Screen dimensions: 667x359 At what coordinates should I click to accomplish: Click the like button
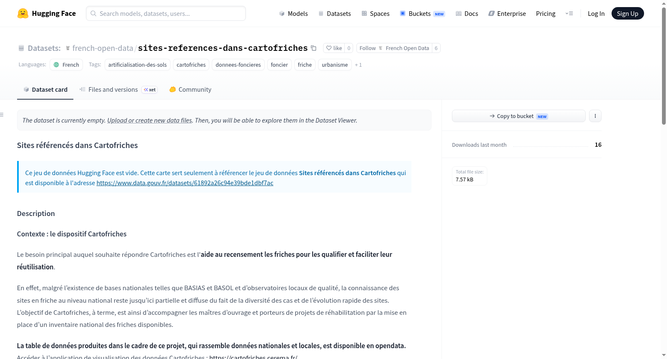point(334,48)
